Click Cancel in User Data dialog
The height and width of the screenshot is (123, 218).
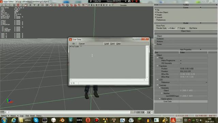(82, 44)
